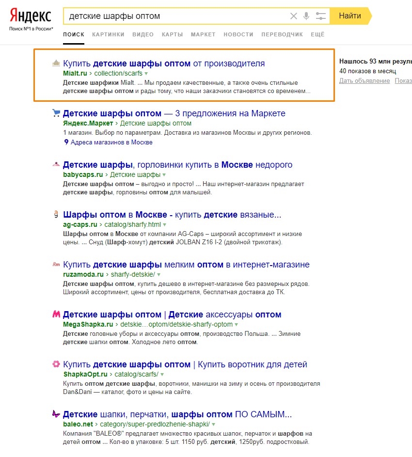Click the babycaps.ru favicon

click(x=56, y=164)
